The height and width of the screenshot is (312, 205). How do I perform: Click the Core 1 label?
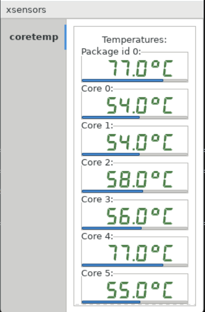(x=97, y=125)
